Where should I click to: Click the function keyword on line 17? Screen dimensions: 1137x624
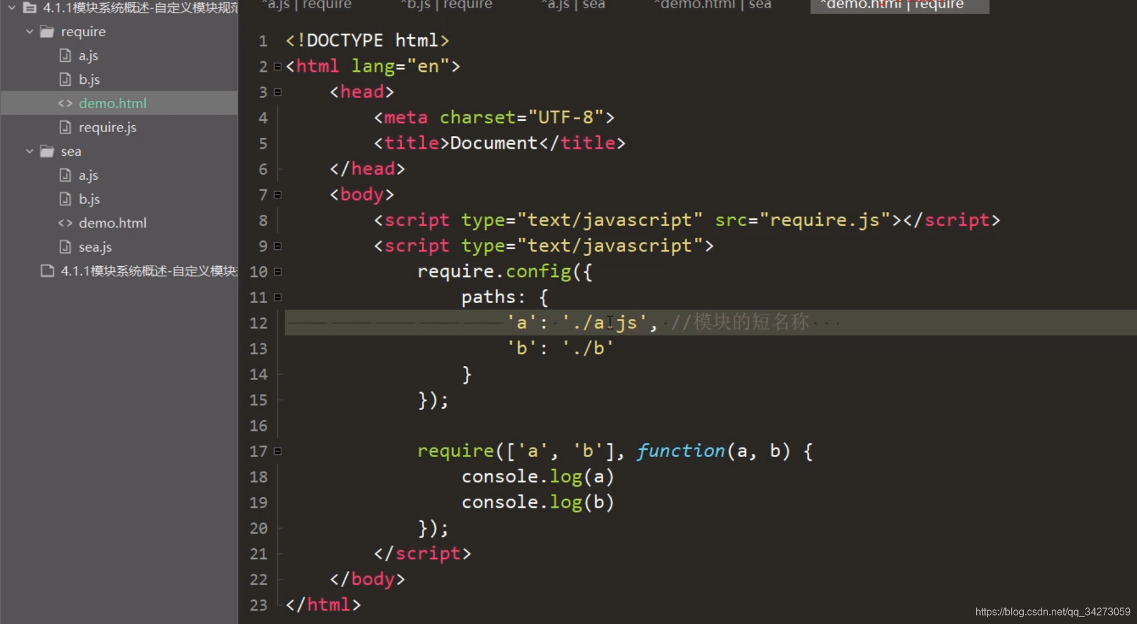pos(681,451)
